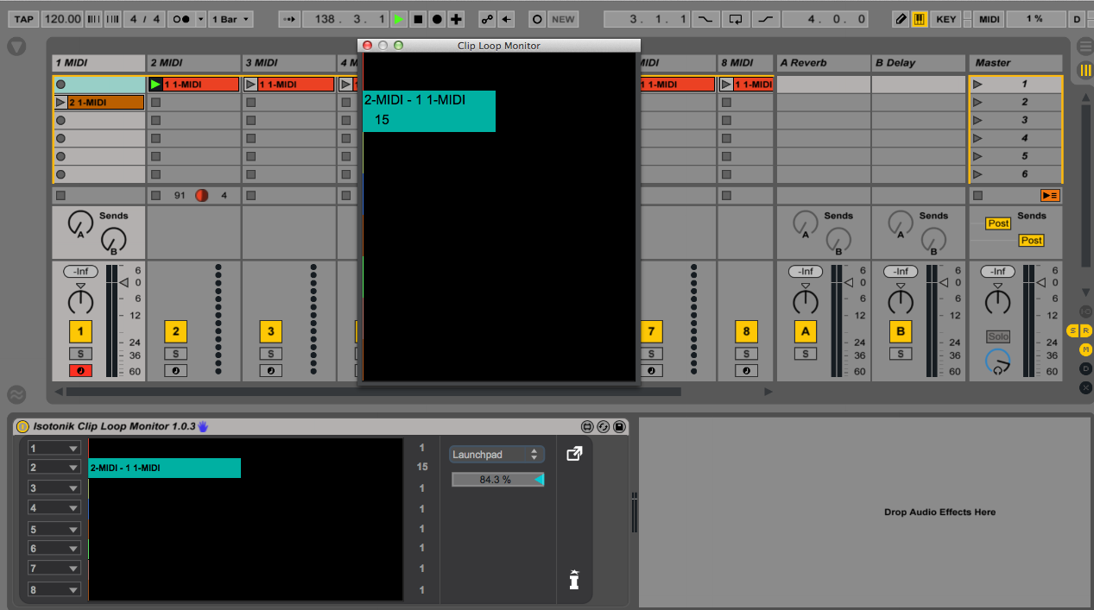
Task: Click the Isotonik info figure icon
Action: pos(573,579)
